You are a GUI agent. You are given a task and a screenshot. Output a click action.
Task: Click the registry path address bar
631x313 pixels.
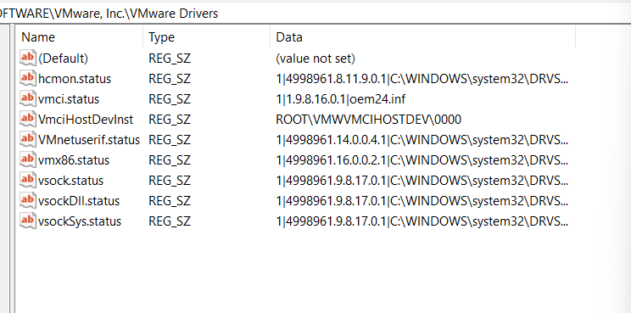[x=315, y=14]
